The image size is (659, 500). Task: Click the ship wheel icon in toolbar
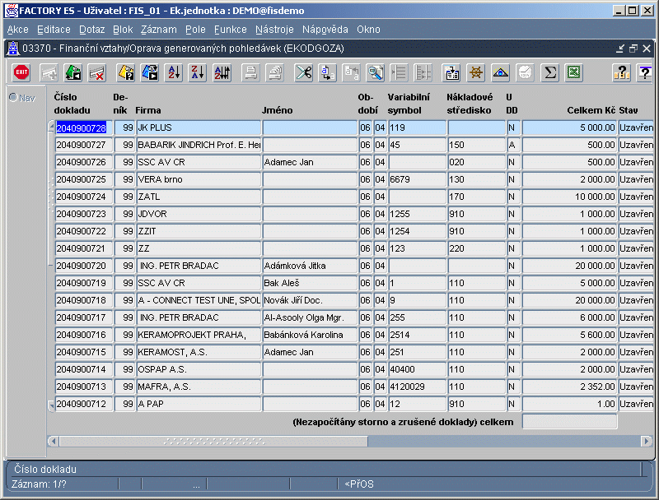(x=475, y=72)
